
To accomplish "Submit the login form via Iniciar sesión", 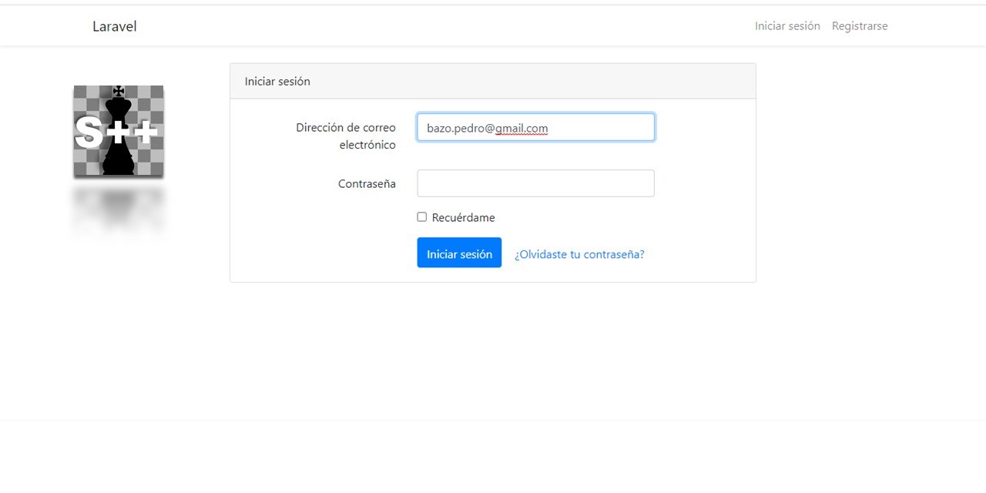I will (x=458, y=253).
